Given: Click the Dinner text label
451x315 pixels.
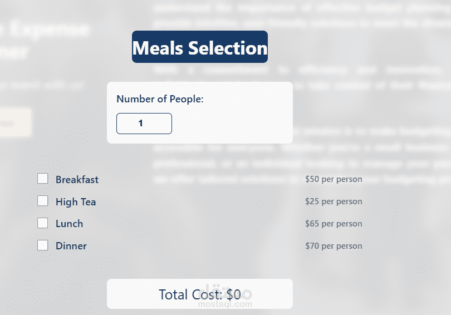Looking at the screenshot, I should [71, 246].
